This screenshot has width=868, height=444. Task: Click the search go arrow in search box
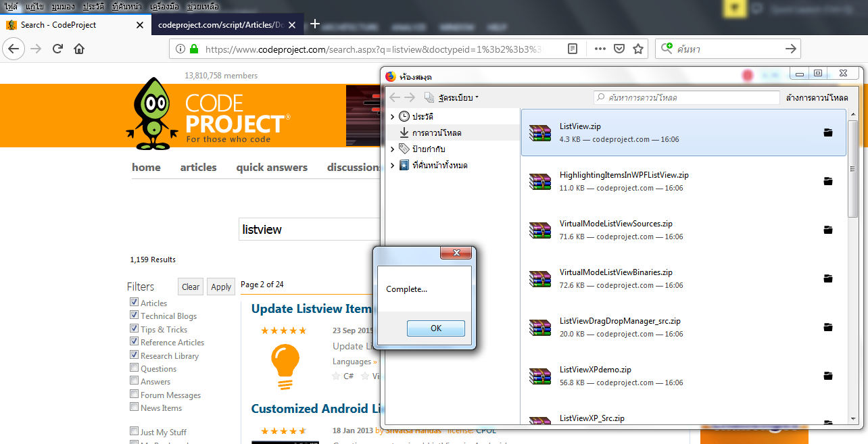tap(790, 49)
